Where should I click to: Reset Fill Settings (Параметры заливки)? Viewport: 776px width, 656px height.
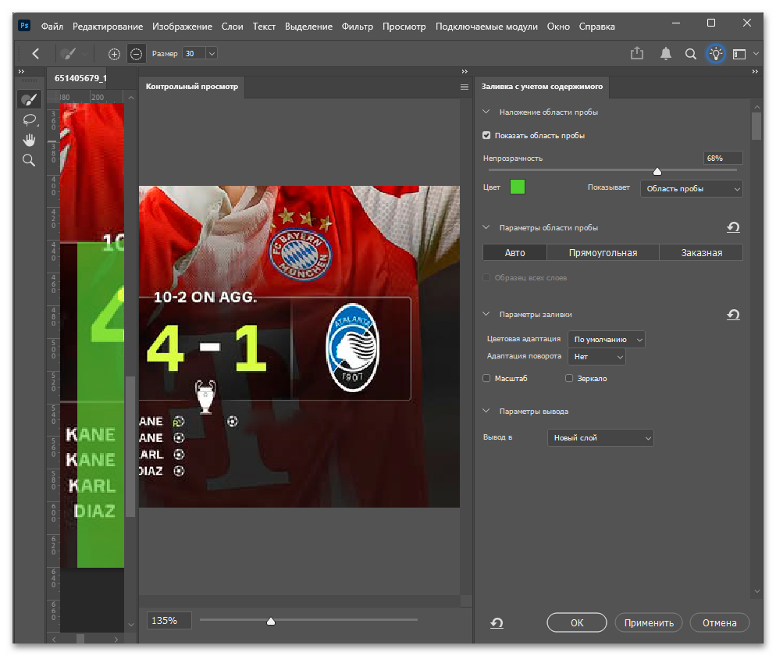coord(733,315)
